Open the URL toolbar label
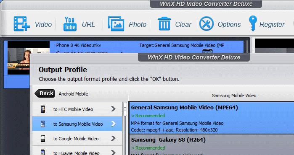 click(x=88, y=24)
